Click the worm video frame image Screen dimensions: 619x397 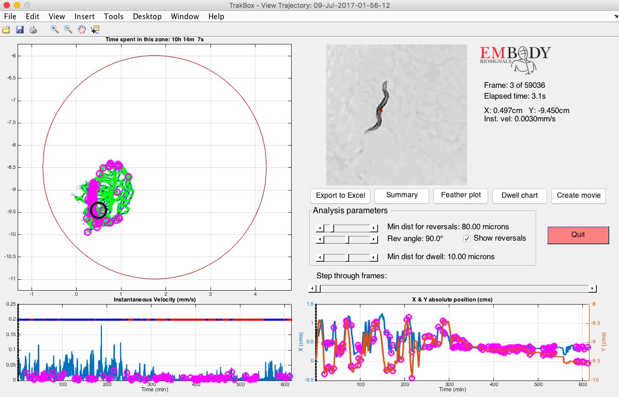[396, 115]
